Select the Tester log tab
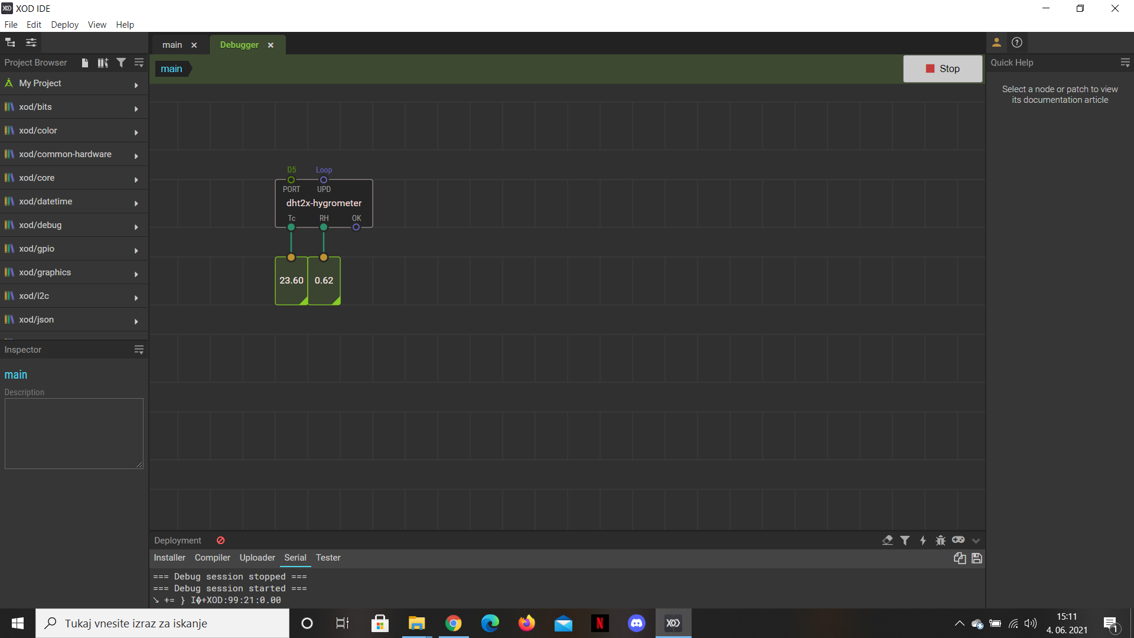1134x638 pixels. click(x=328, y=558)
